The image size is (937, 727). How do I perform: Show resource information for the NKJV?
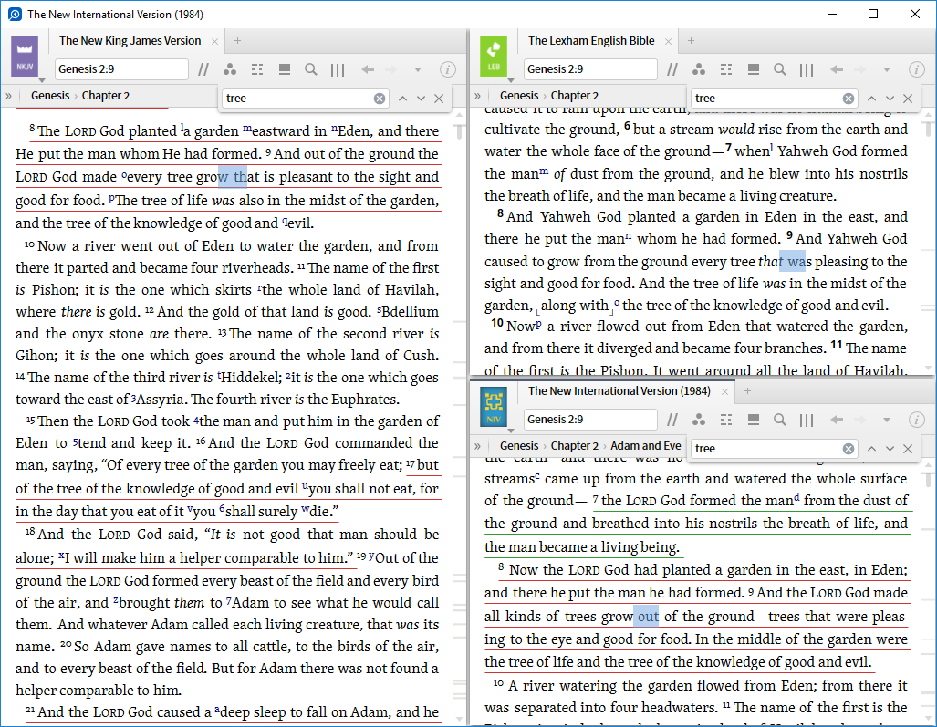(448, 69)
